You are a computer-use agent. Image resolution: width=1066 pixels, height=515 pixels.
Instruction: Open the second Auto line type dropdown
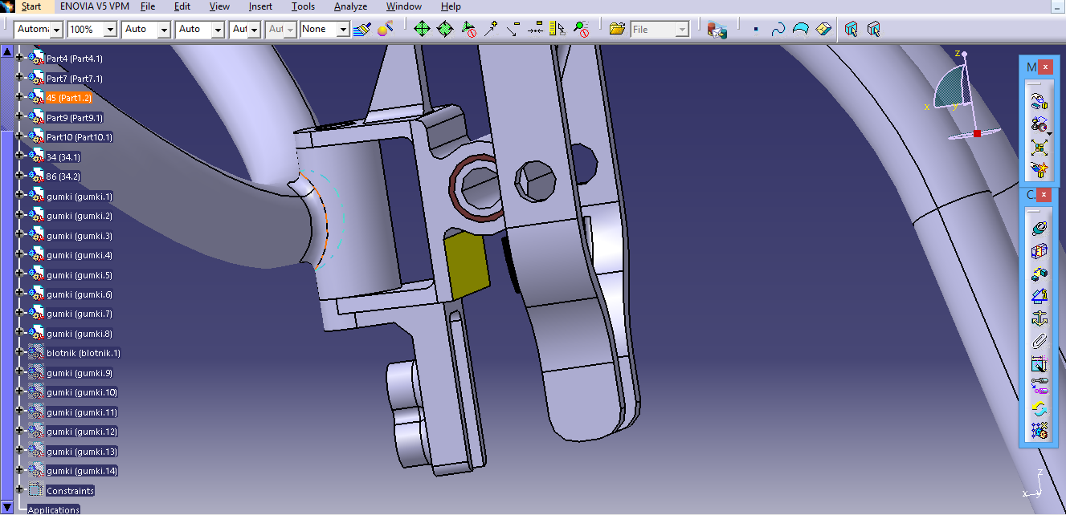217,30
